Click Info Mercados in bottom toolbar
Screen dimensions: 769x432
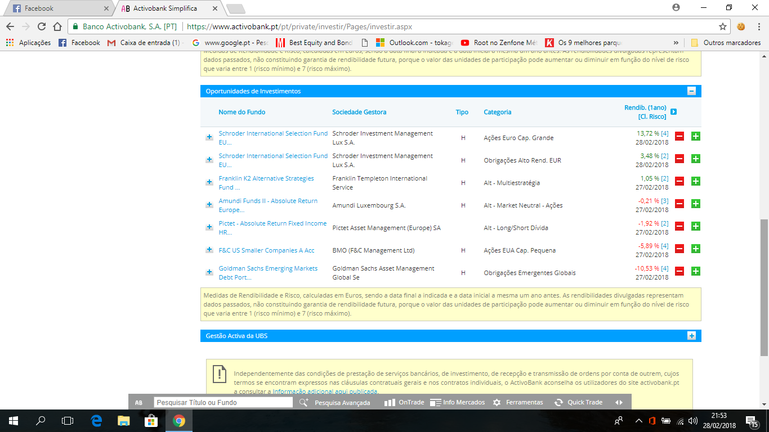(457, 402)
